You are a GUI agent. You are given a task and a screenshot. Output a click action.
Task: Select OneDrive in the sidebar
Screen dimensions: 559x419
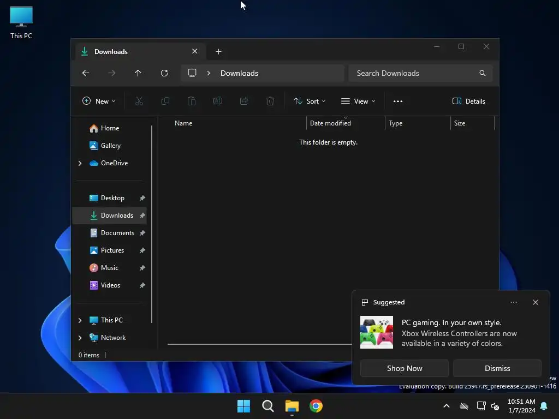click(x=114, y=163)
